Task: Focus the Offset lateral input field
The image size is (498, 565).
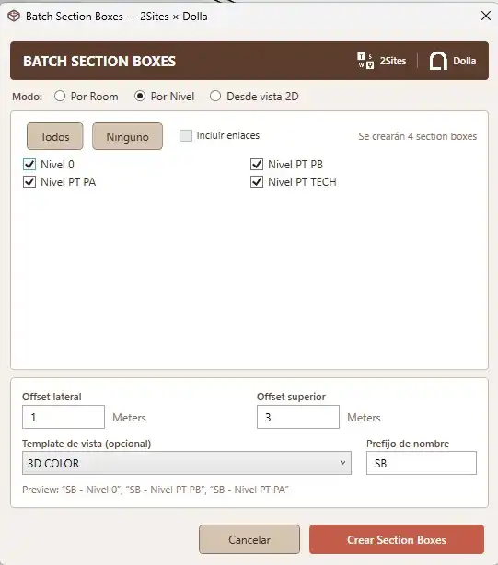Action: [x=64, y=417]
